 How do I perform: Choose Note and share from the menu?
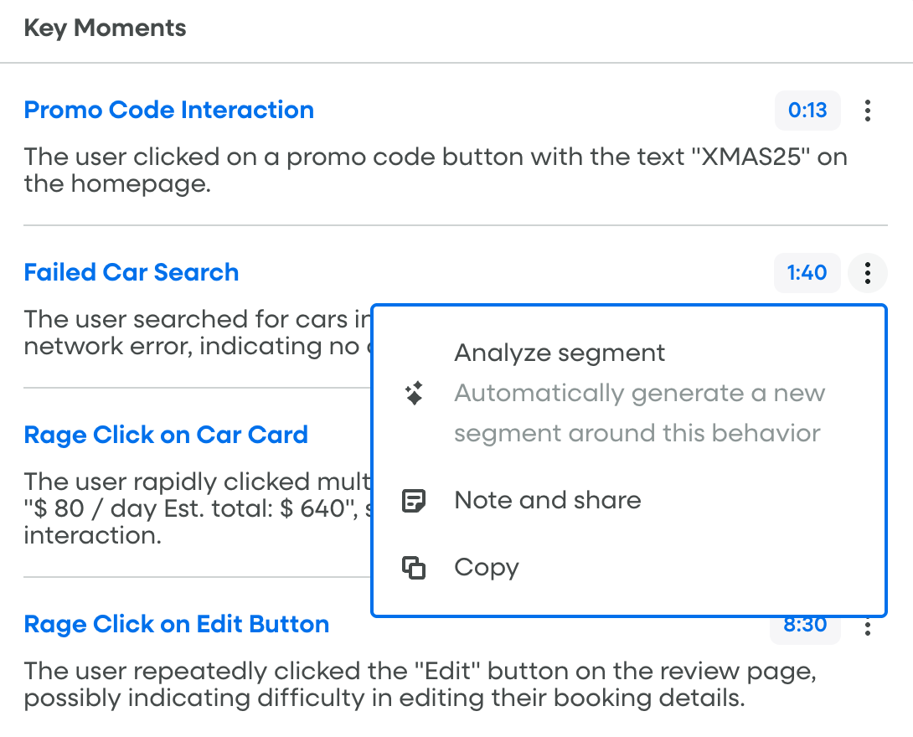point(548,501)
